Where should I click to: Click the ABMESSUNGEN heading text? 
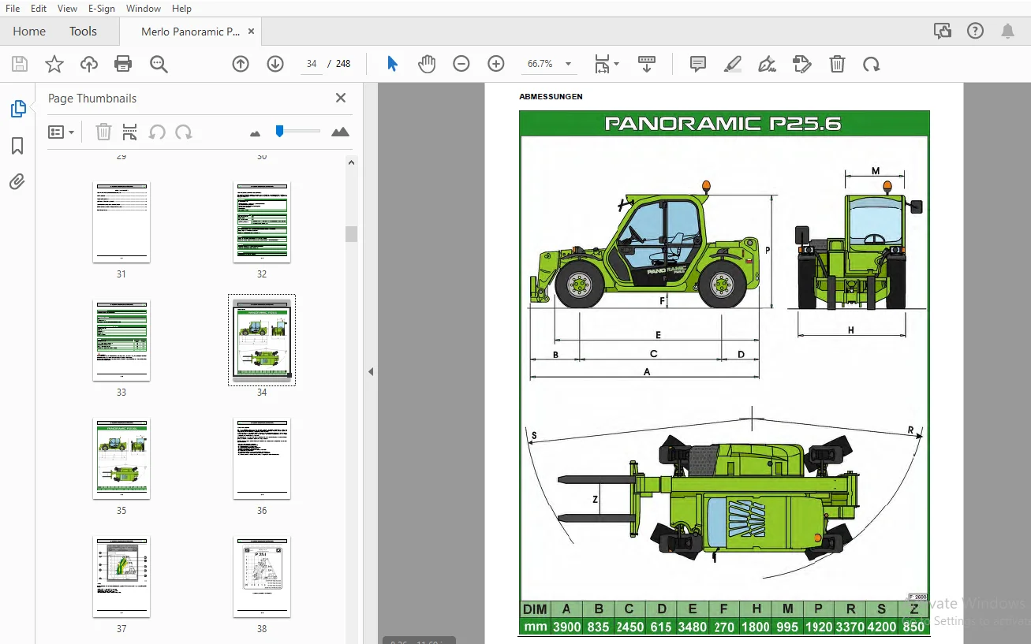551,97
